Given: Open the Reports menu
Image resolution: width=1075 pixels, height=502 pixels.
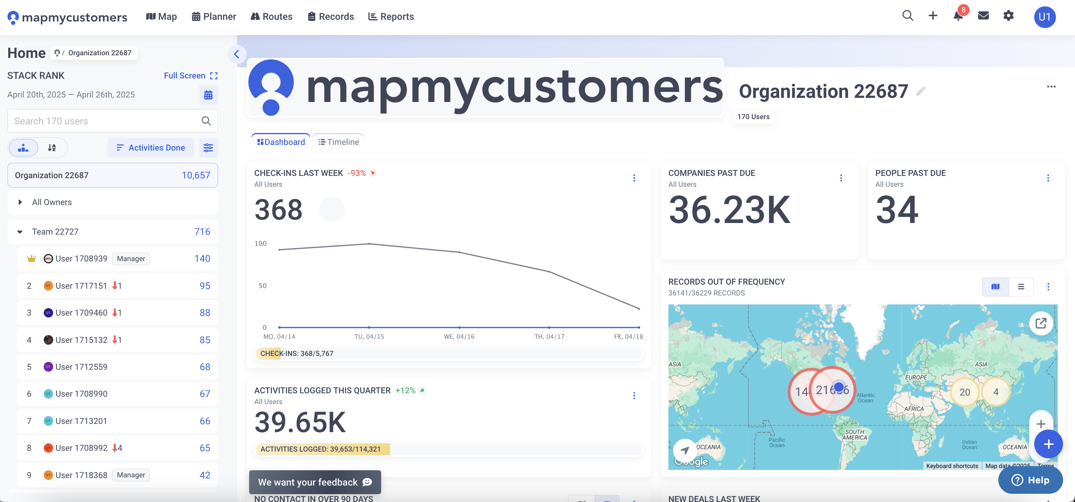Looking at the screenshot, I should 391,17.
